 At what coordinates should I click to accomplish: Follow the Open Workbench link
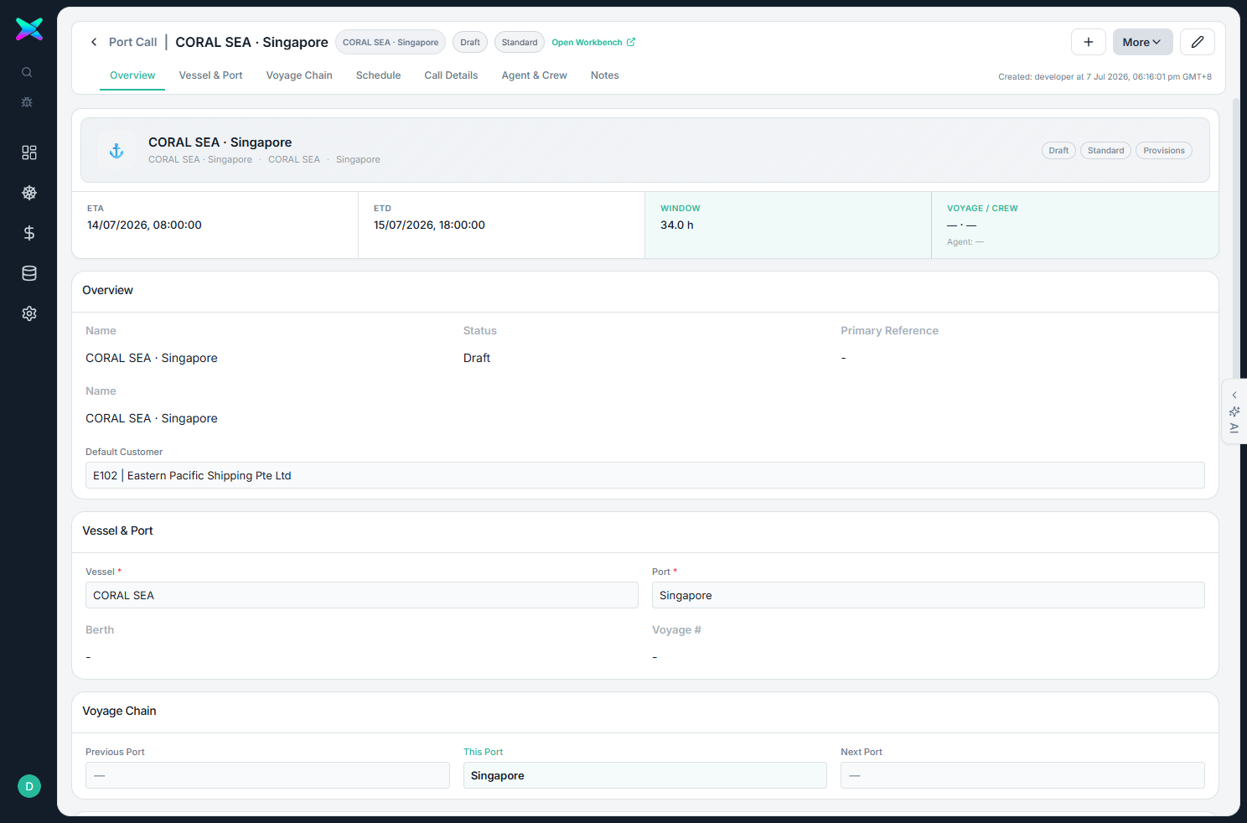click(x=593, y=42)
